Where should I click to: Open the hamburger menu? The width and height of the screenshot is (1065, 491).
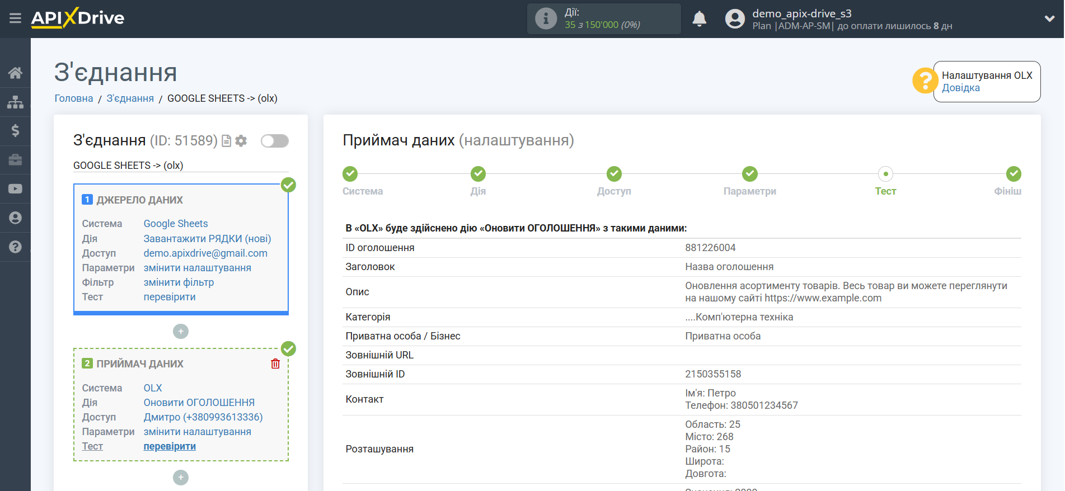(x=15, y=18)
